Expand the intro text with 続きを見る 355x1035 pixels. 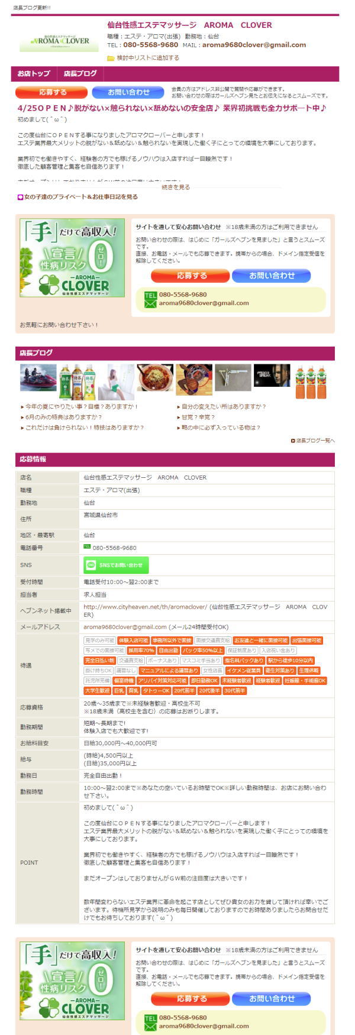[176, 187]
